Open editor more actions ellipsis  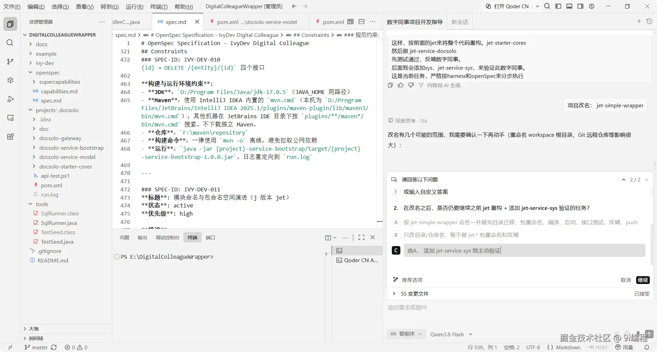point(373,22)
